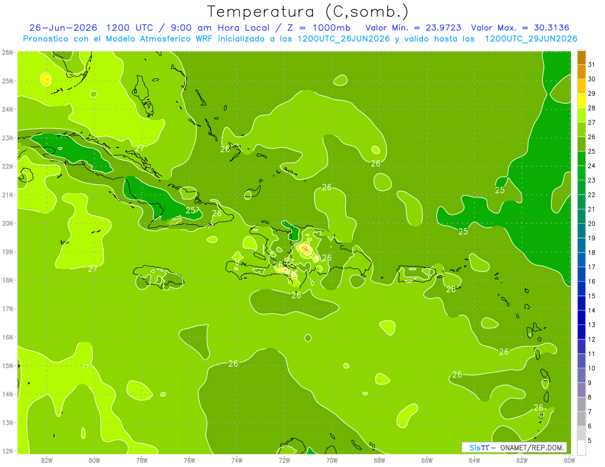Screen dimensions: 605x467
Task: Click the 13N latitude axis label
Action: pyautogui.click(x=7, y=423)
